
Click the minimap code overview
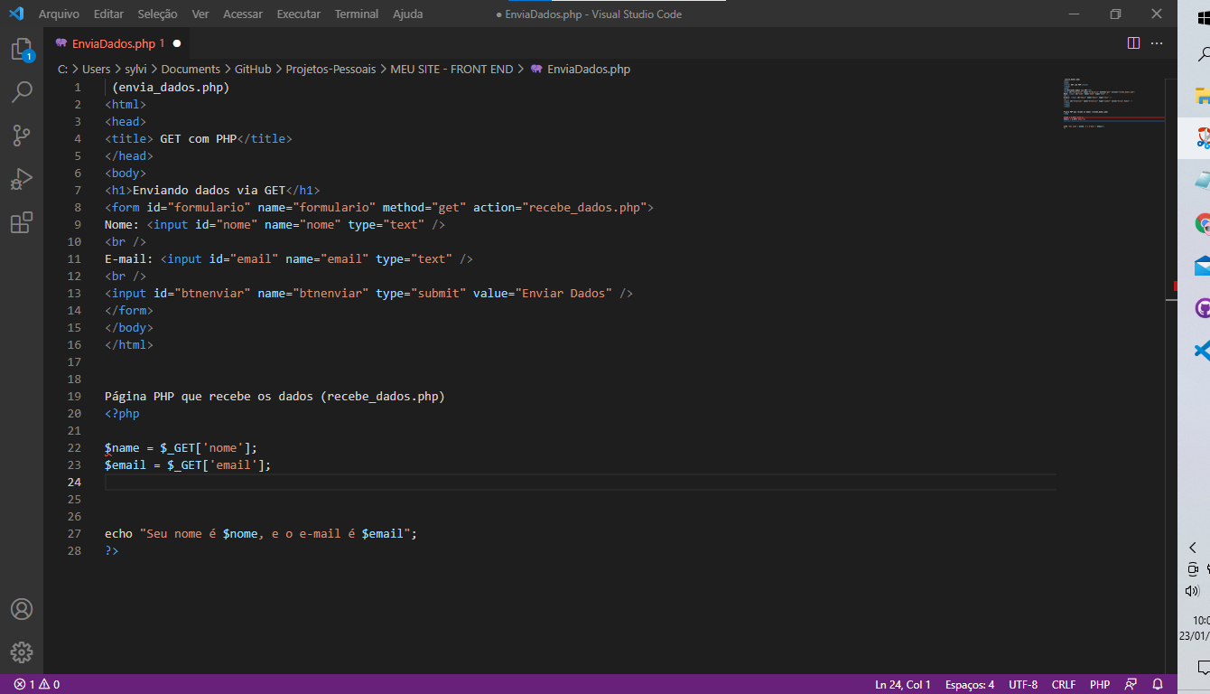[1112, 102]
